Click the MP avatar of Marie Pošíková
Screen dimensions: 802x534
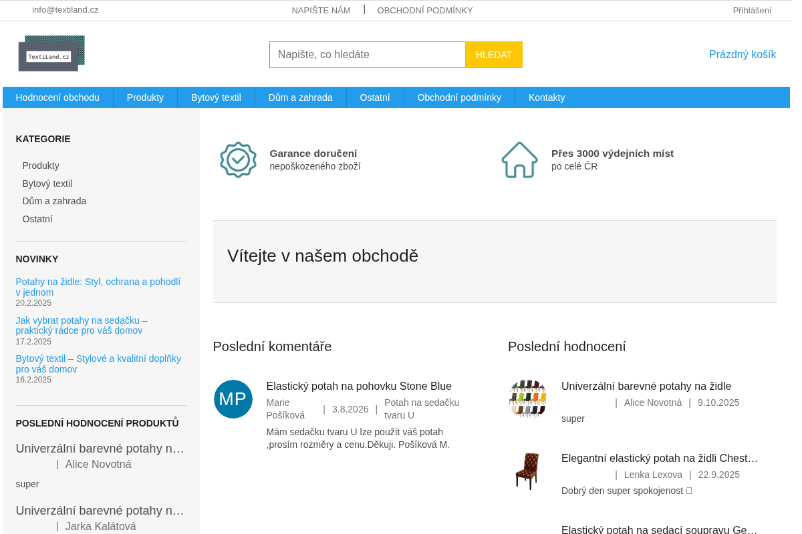click(x=233, y=399)
